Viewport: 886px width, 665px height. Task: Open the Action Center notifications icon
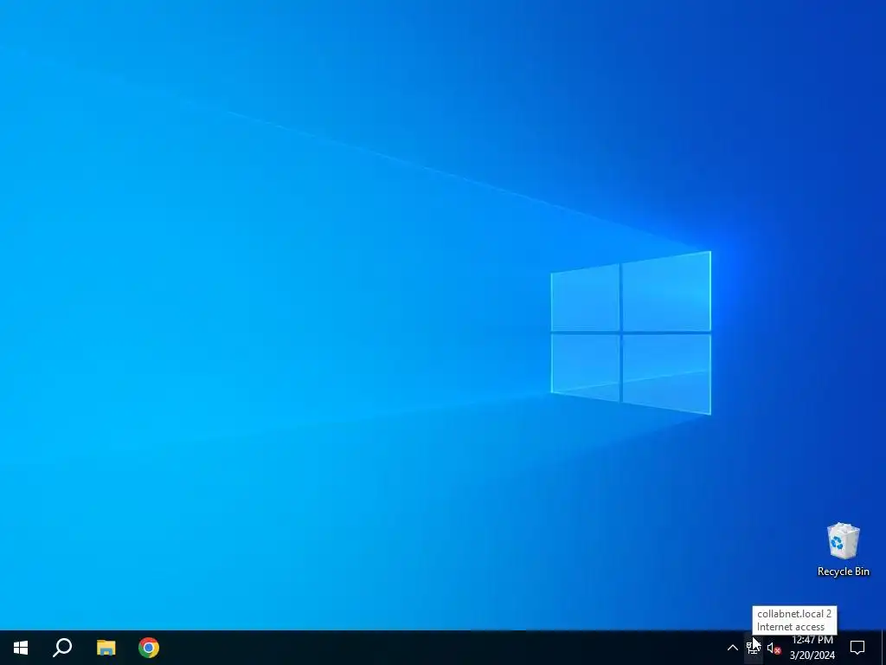857,648
